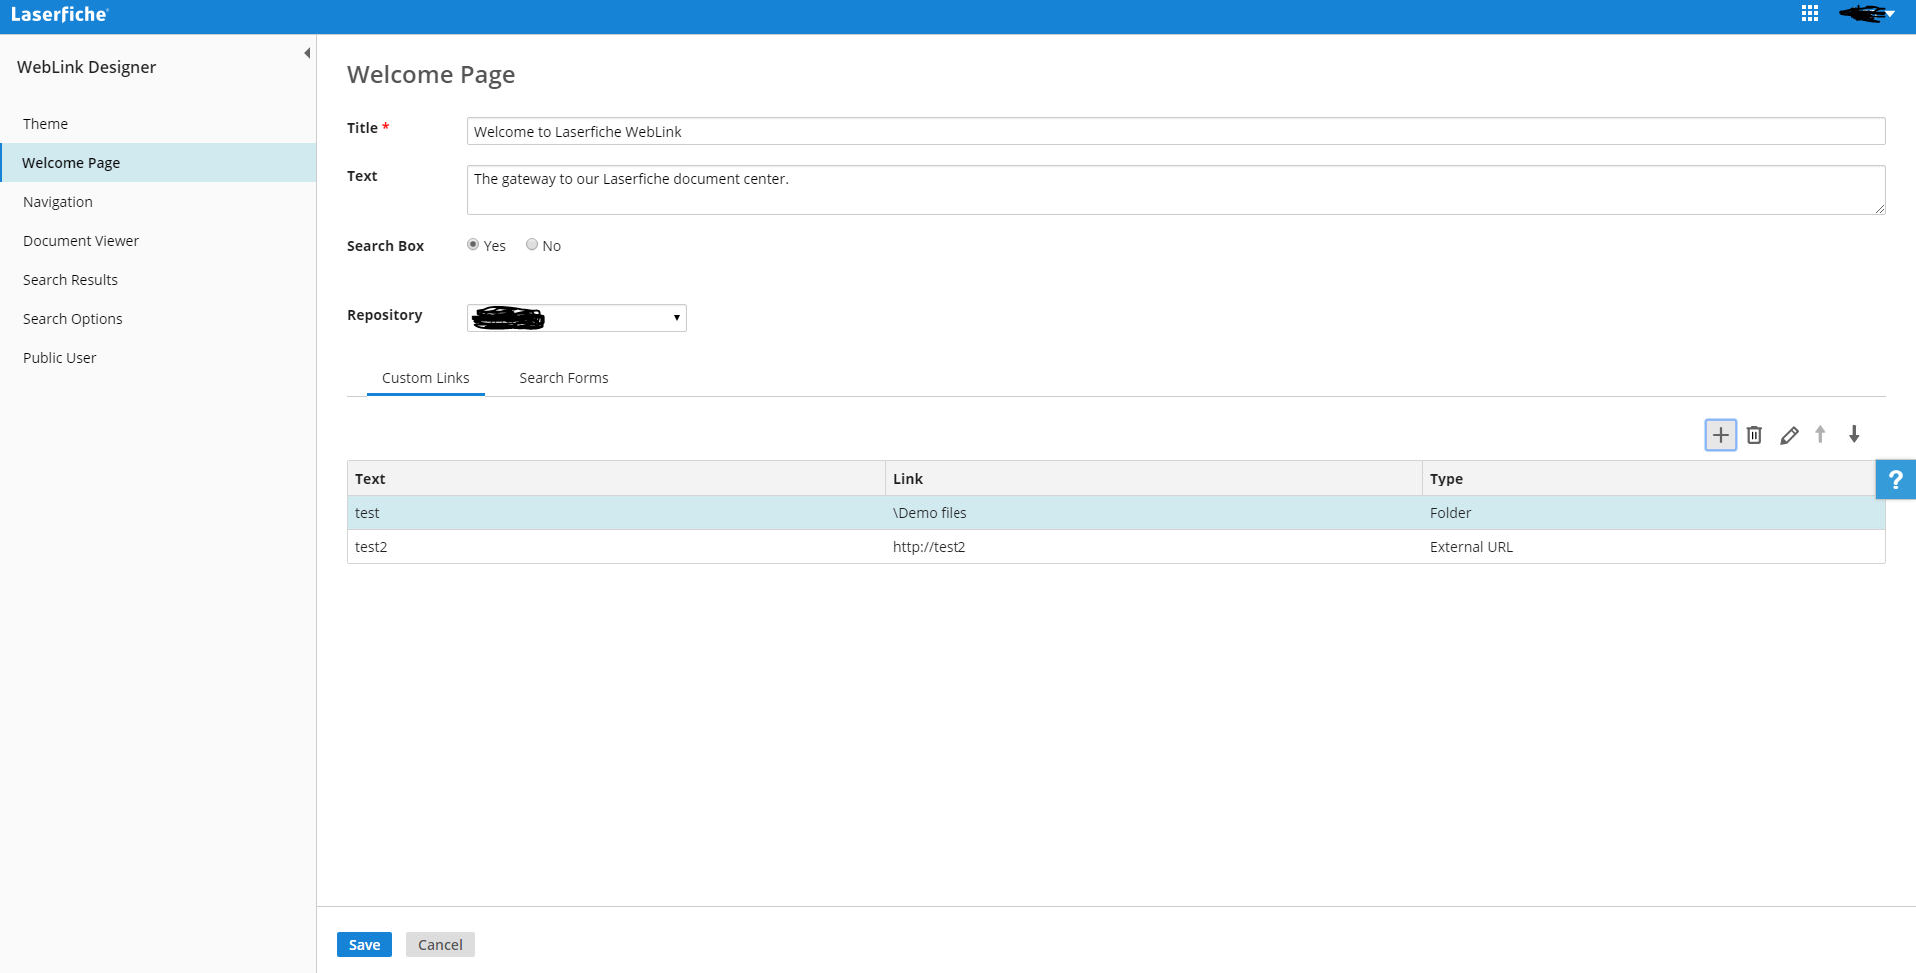Viewport: 1916px width, 973px height.
Task: Select the Custom Links tab
Action: tap(425, 378)
